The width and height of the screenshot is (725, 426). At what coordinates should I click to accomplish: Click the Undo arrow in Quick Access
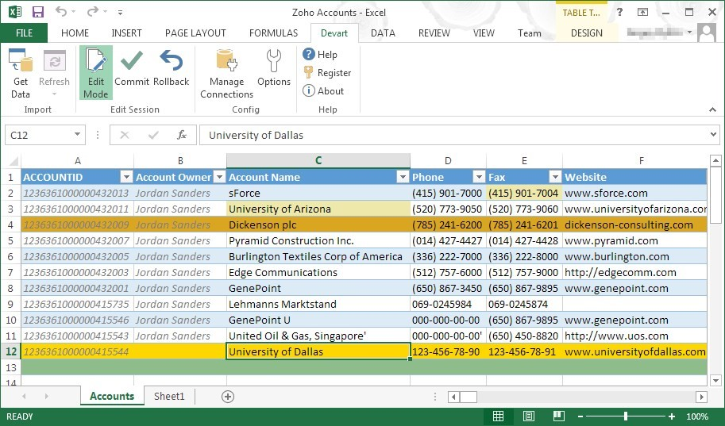[x=61, y=12]
